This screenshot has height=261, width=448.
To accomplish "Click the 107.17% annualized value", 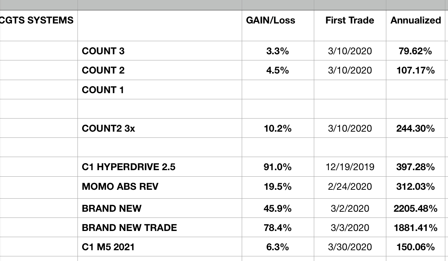I will coord(415,70).
